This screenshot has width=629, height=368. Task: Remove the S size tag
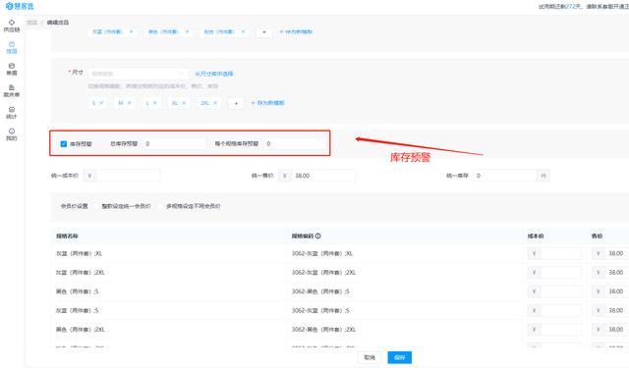coord(101,103)
